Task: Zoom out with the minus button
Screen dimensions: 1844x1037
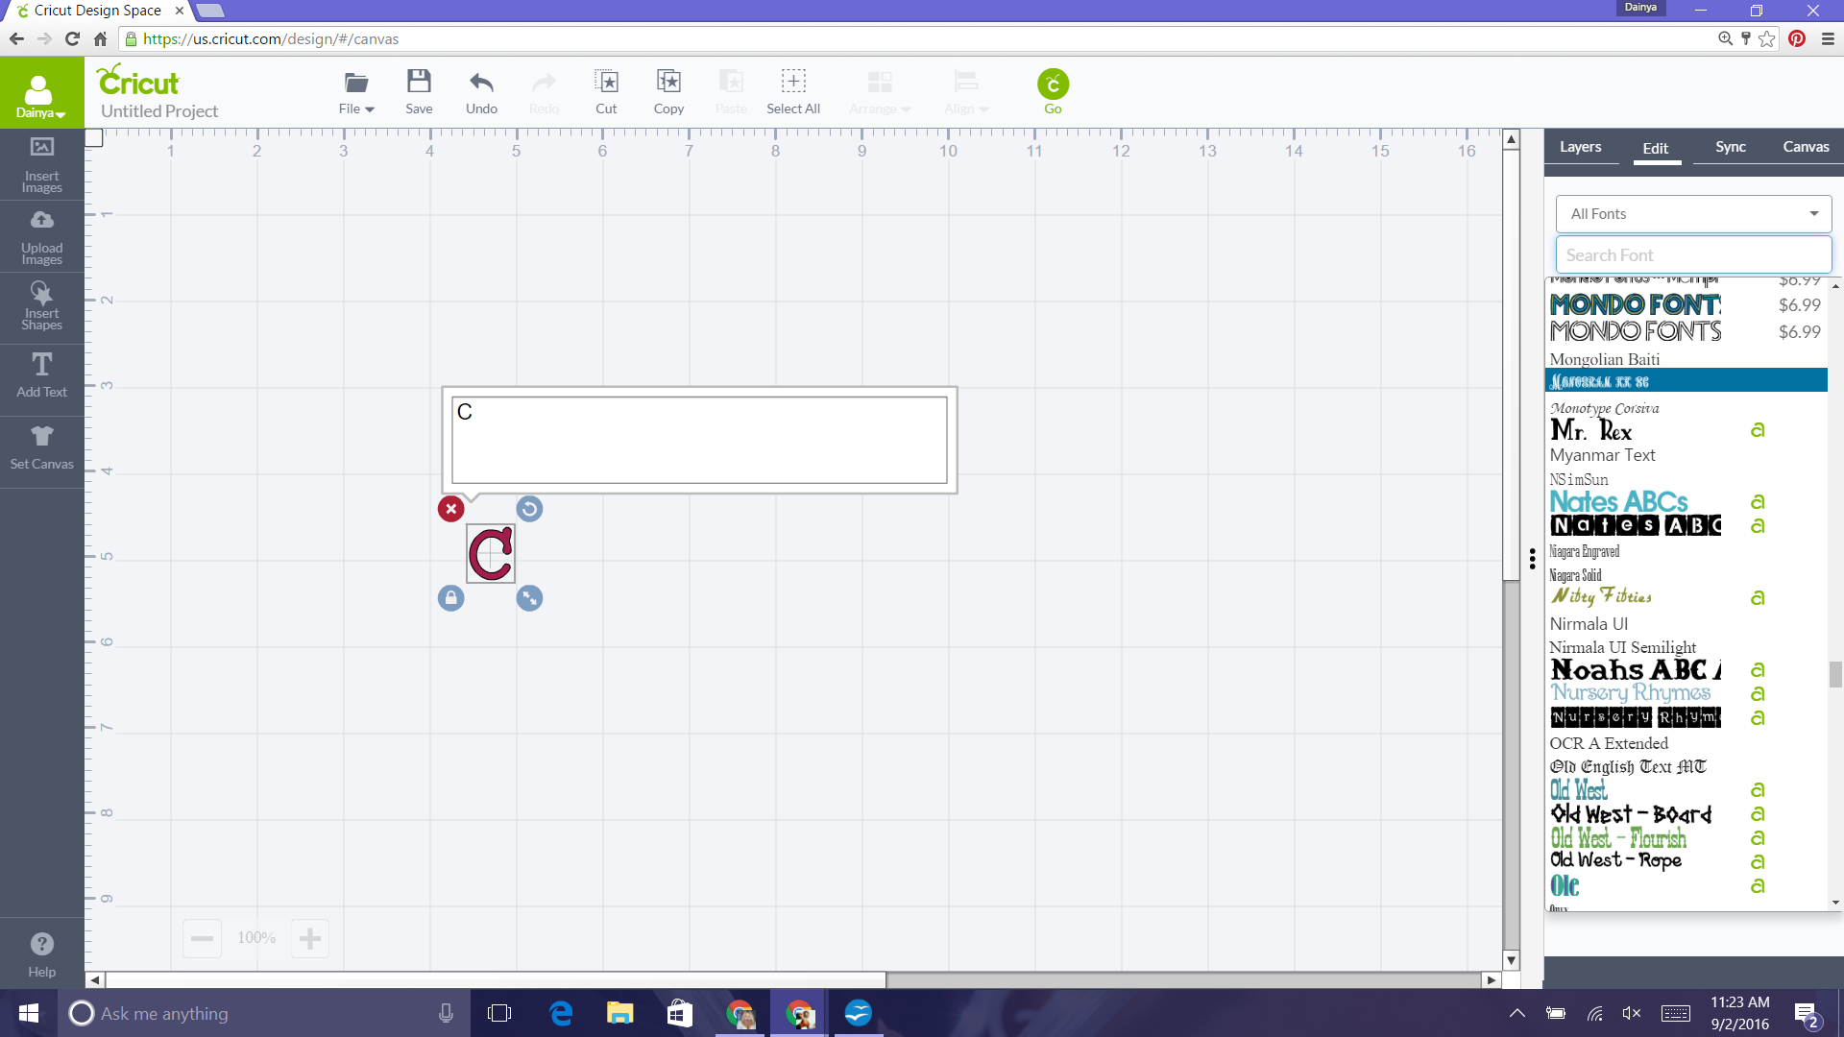Action: click(x=202, y=938)
